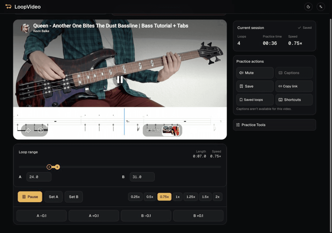Image resolution: width=332 pixels, height=233 pixels.
Task: Open the more videos thumbnail overlay
Action: (x=162, y=130)
